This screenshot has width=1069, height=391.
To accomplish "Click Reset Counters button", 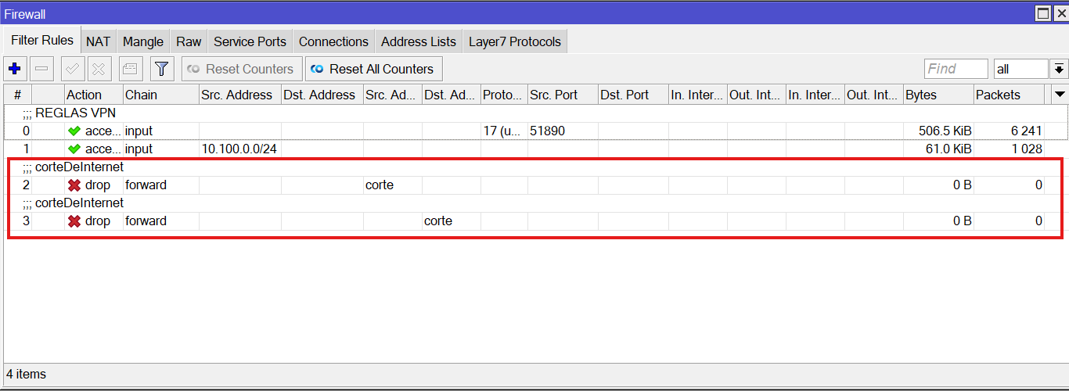I will pyautogui.click(x=242, y=69).
